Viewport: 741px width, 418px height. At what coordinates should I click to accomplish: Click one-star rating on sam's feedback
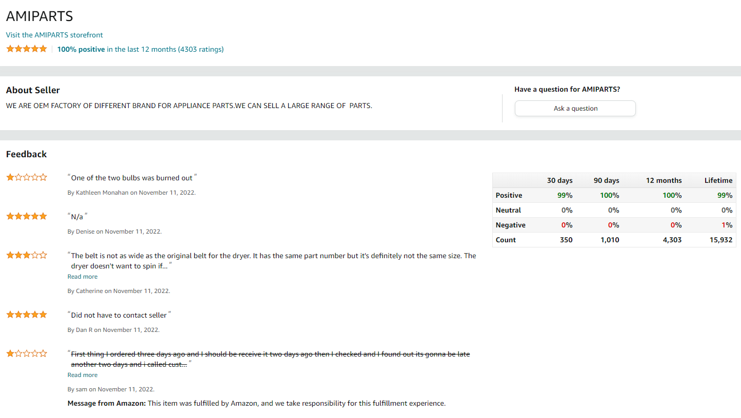27,353
